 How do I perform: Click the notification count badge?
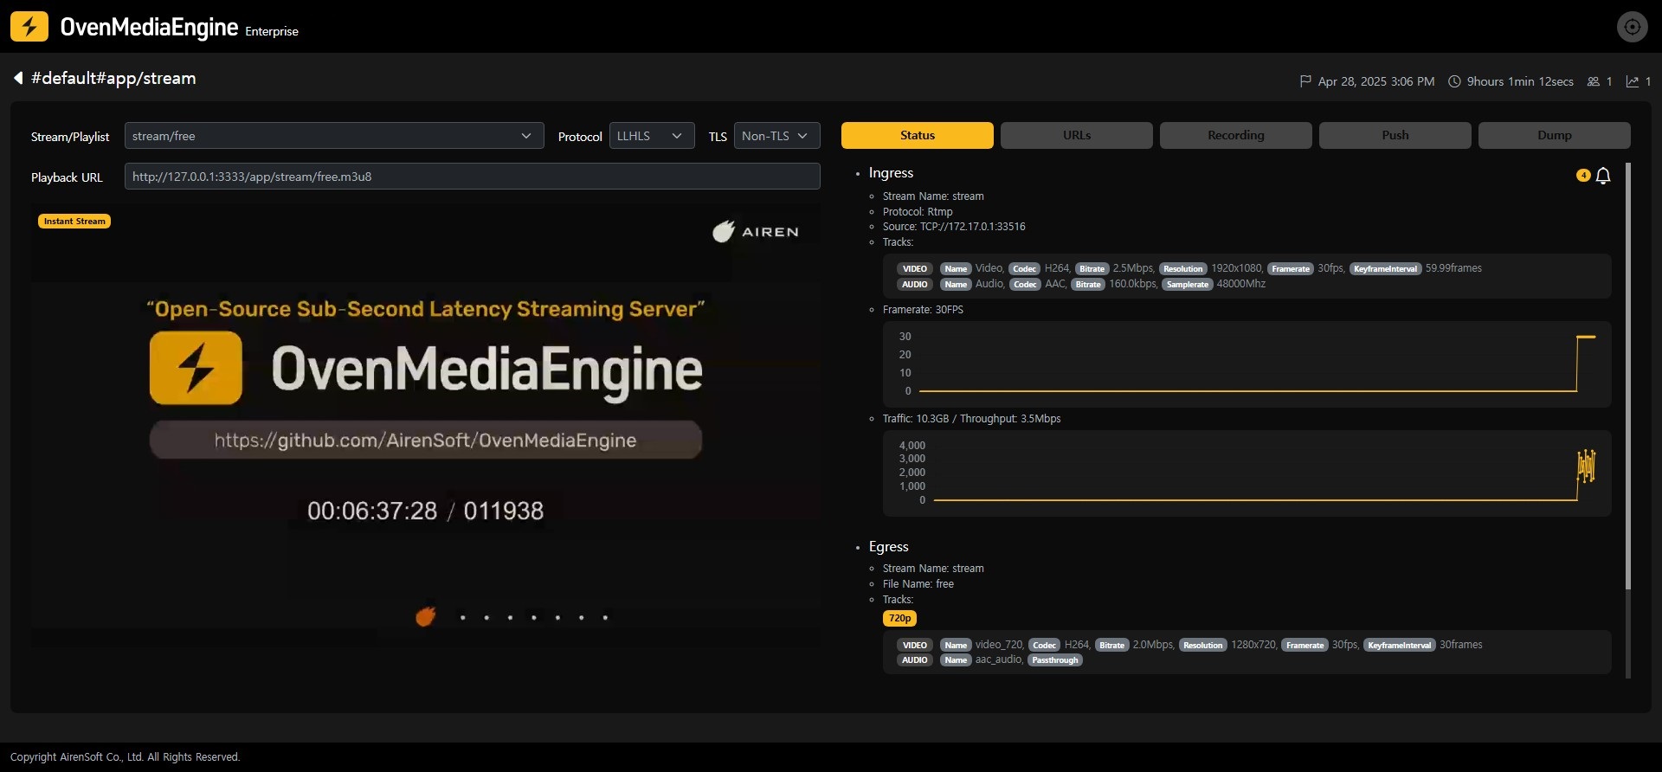coord(1583,175)
